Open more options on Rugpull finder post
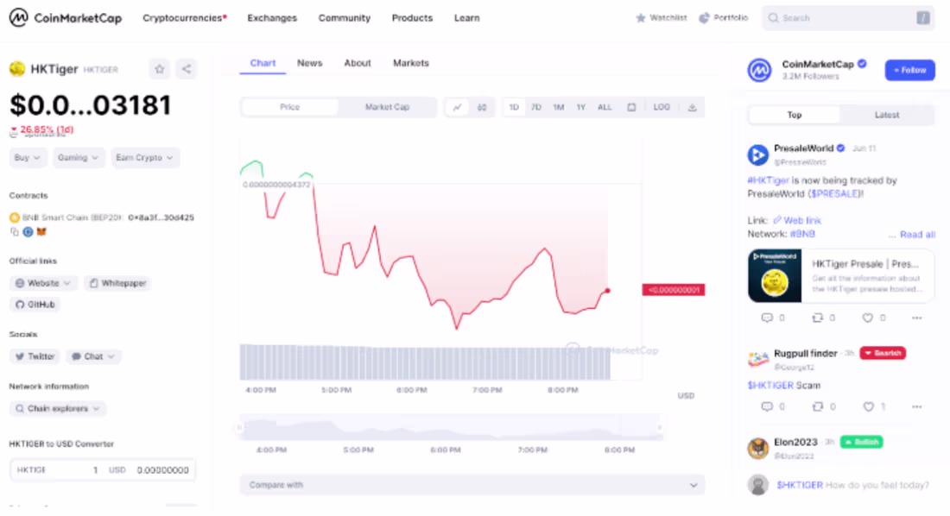The width and height of the screenshot is (950, 516). (x=916, y=406)
